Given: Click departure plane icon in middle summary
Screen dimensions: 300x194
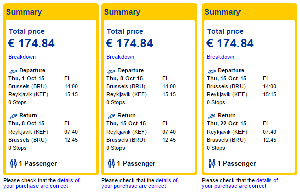Looking at the screenshot, I should pos(111,71).
